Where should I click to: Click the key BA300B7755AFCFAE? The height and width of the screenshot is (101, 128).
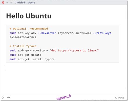tap(23, 38)
